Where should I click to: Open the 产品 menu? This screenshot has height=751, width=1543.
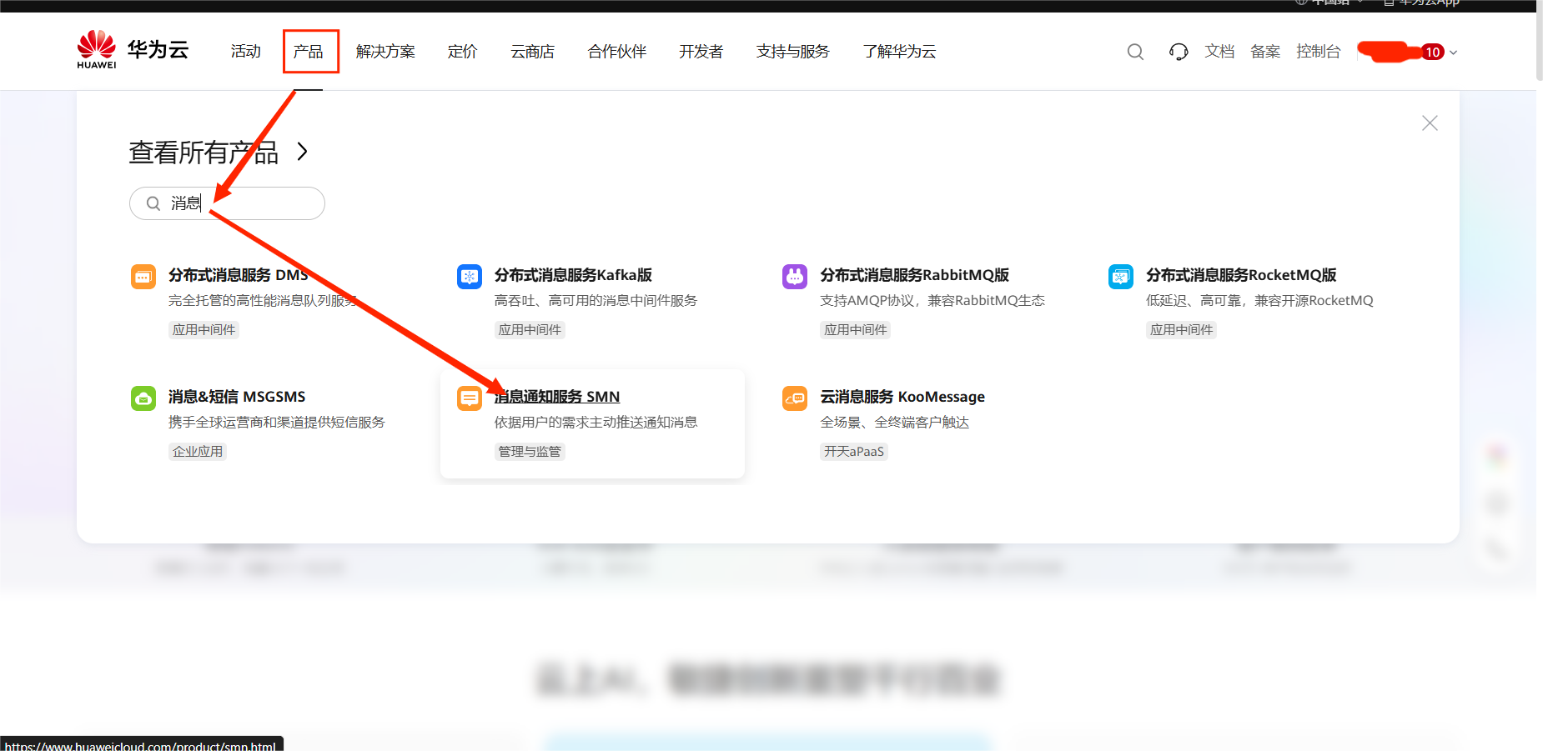coord(309,52)
